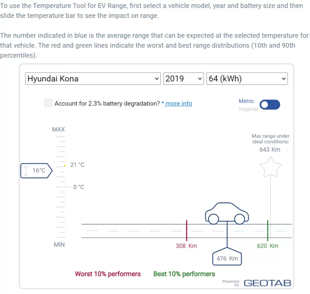Click the MIN end of temperature scale
This screenshot has width=310, height=294.
point(59,245)
